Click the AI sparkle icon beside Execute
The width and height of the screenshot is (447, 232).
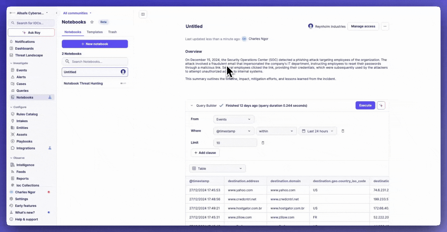click(381, 105)
